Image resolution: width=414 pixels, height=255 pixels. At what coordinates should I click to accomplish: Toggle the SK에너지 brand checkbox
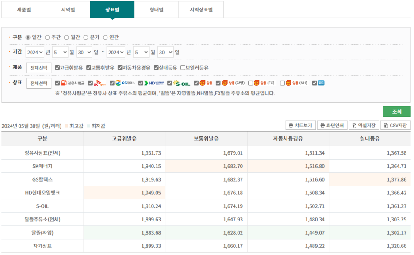click(91, 83)
